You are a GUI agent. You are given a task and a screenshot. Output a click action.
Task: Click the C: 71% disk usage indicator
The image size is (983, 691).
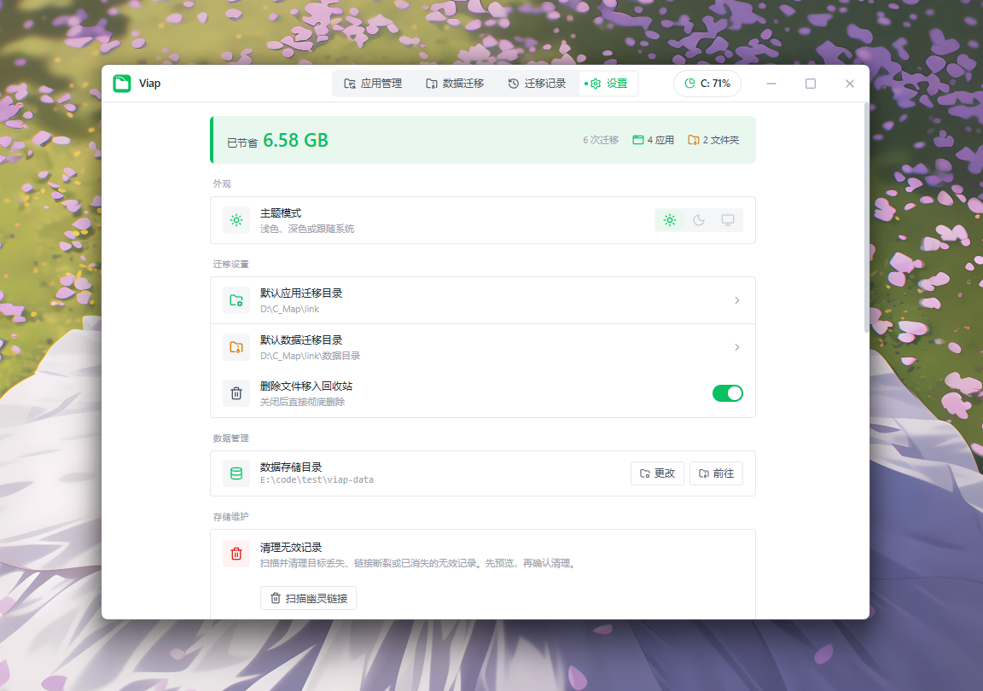[x=707, y=84]
